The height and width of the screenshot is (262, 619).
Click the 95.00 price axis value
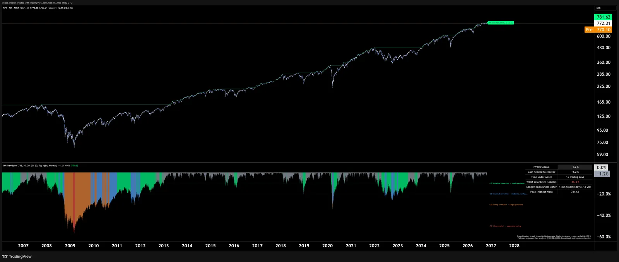602,131
